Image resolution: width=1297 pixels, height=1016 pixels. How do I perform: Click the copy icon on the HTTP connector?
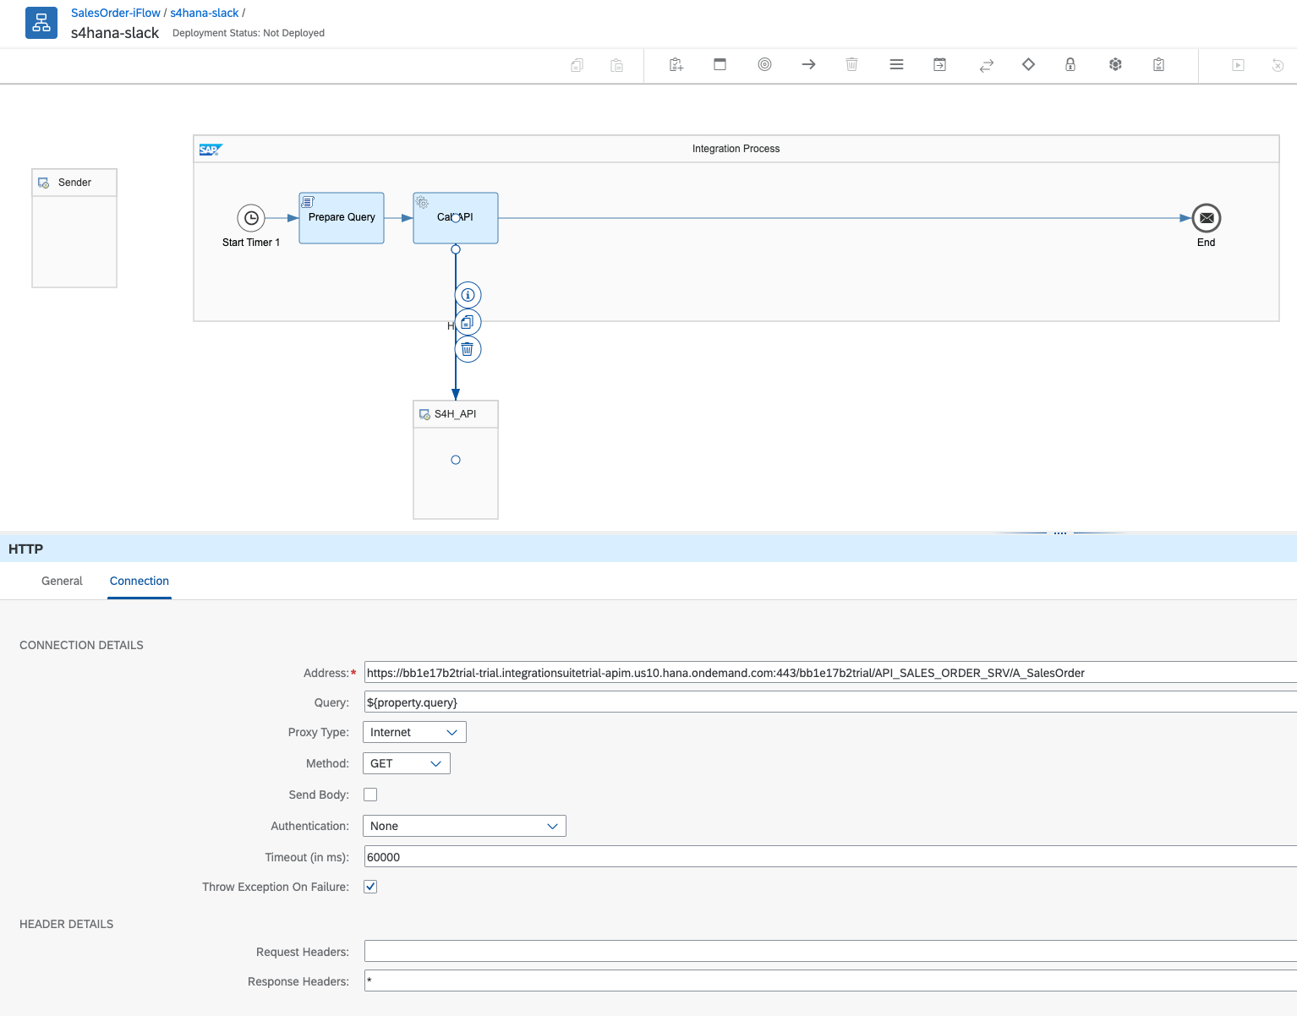coord(468,322)
